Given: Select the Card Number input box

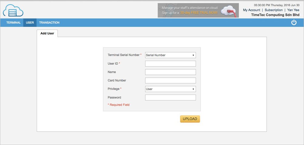Looking at the screenshot, I should pos(171,81).
